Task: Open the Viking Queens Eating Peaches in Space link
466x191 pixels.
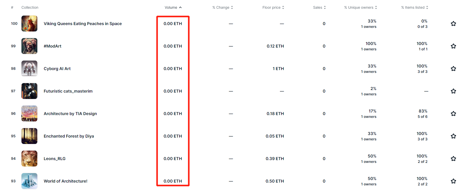Action: coord(83,24)
